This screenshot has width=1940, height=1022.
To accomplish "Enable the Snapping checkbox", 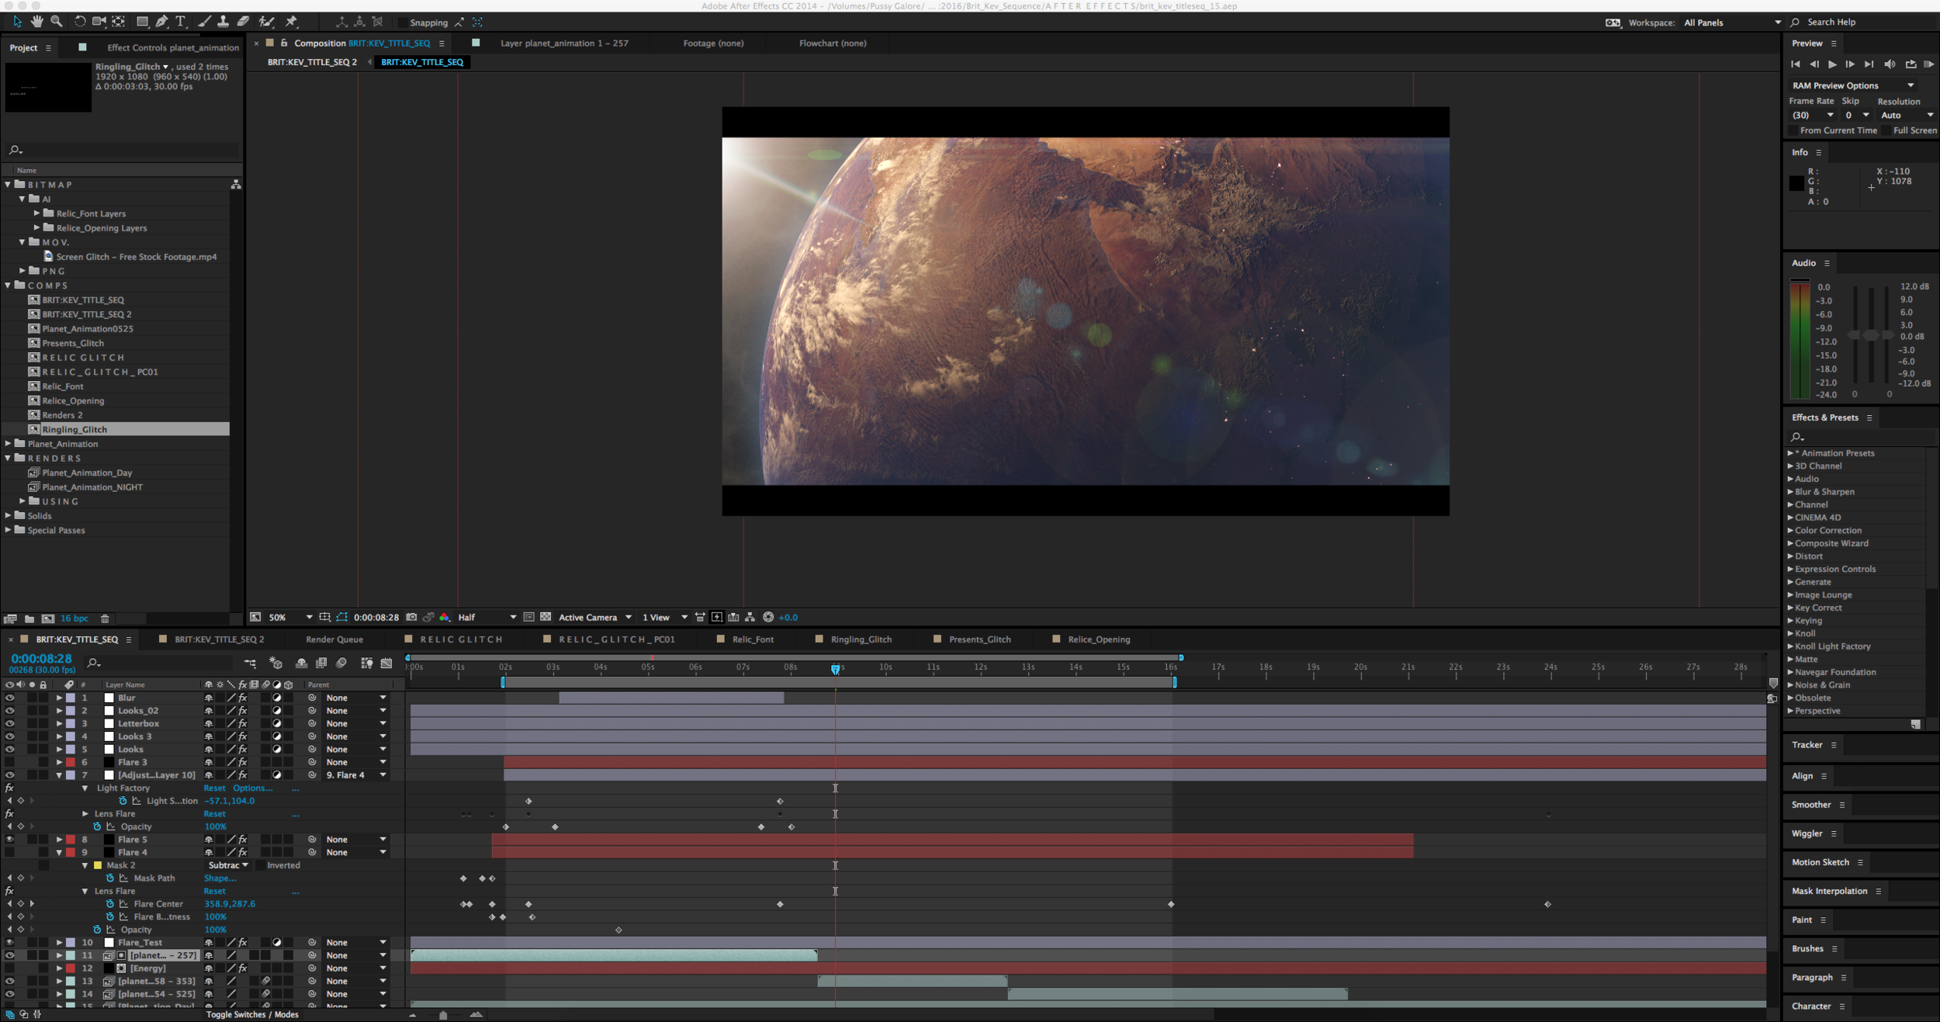I will coord(403,23).
